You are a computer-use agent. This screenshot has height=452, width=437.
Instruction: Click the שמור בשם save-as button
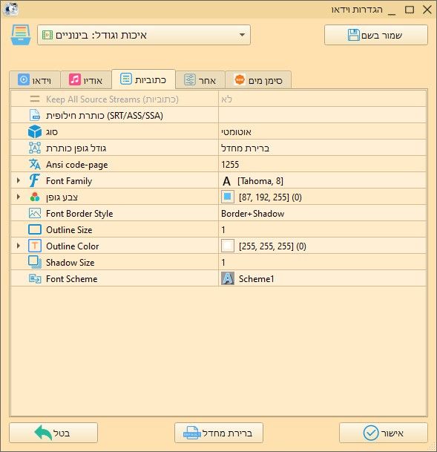coord(375,35)
